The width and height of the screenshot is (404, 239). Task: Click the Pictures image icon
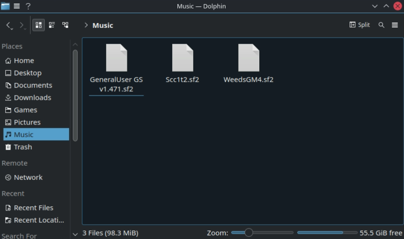(x=8, y=122)
